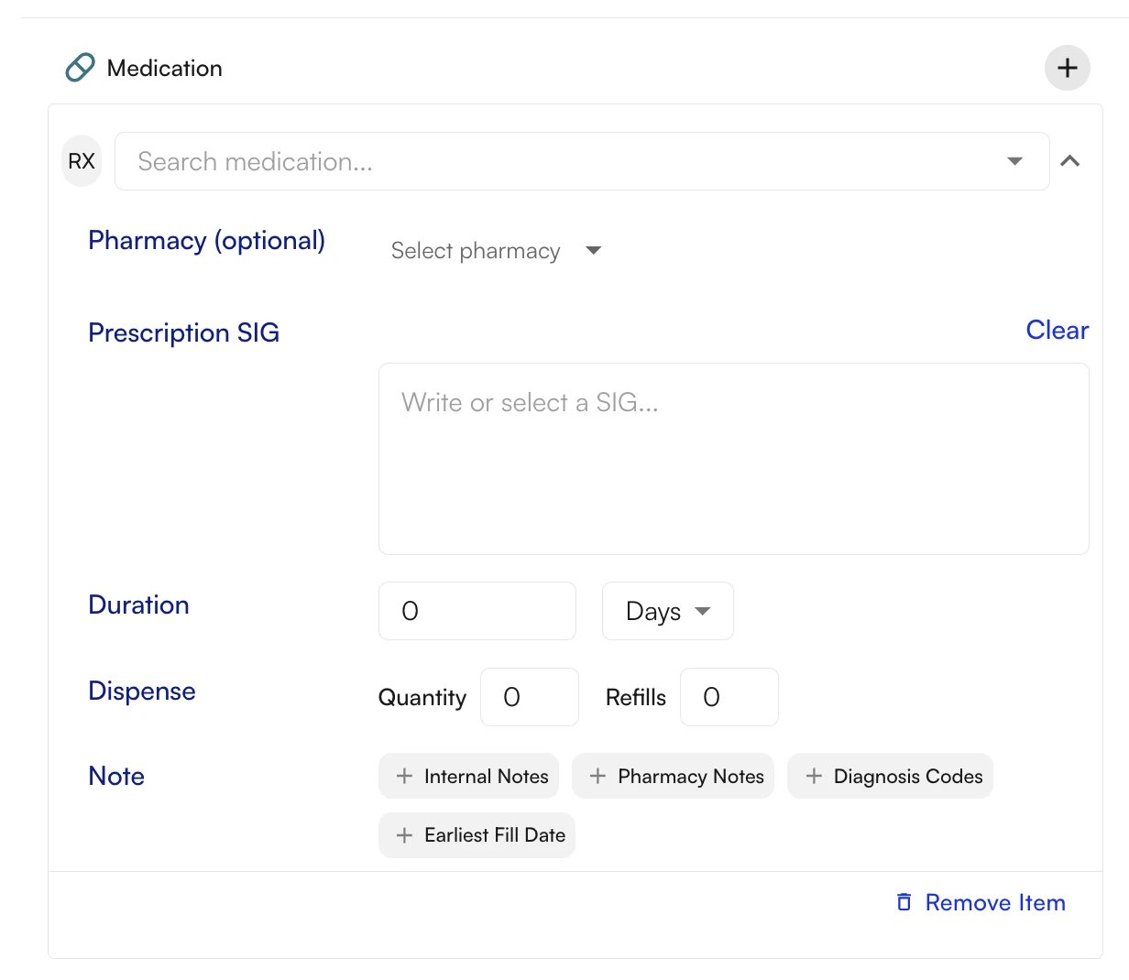Click into the SIG text area
Image resolution: width=1129 pixels, height=980 pixels.
tap(733, 459)
